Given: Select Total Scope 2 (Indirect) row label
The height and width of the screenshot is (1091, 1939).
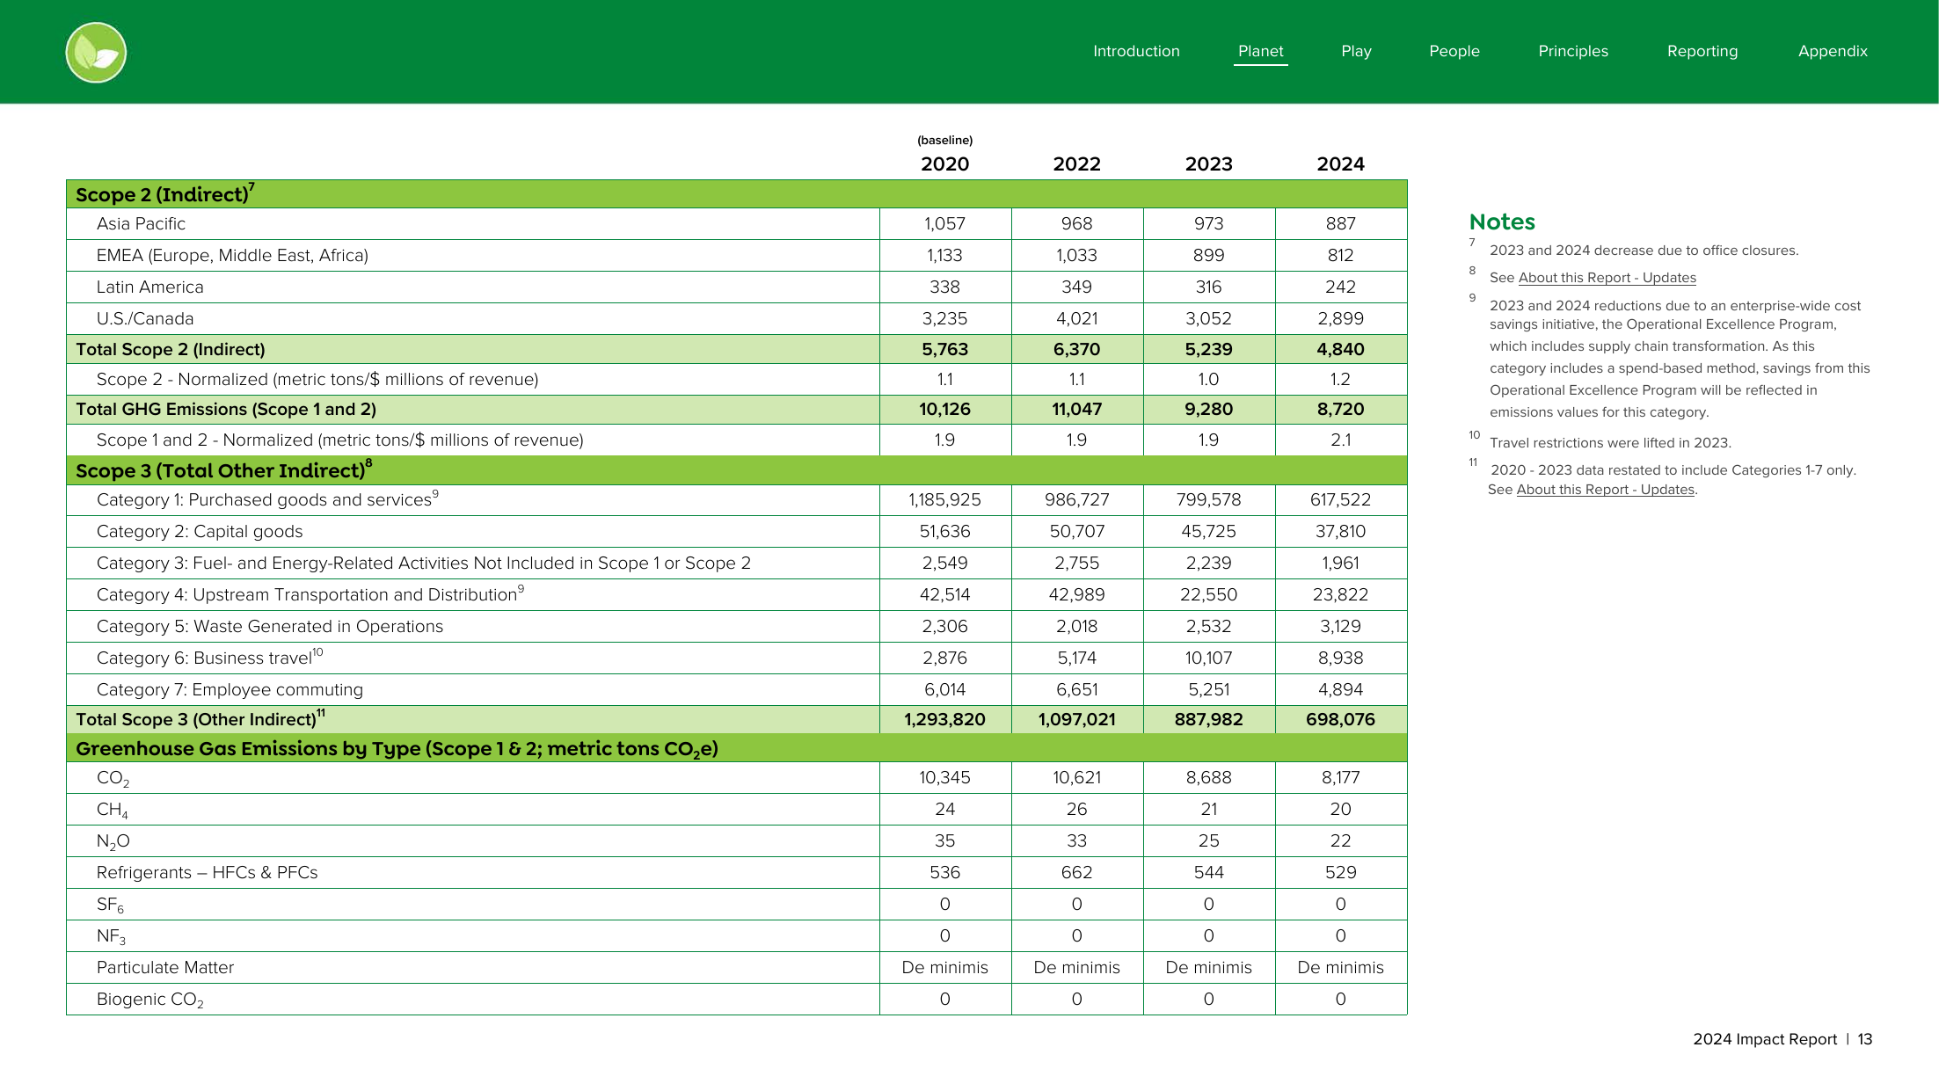Looking at the screenshot, I should click(170, 350).
